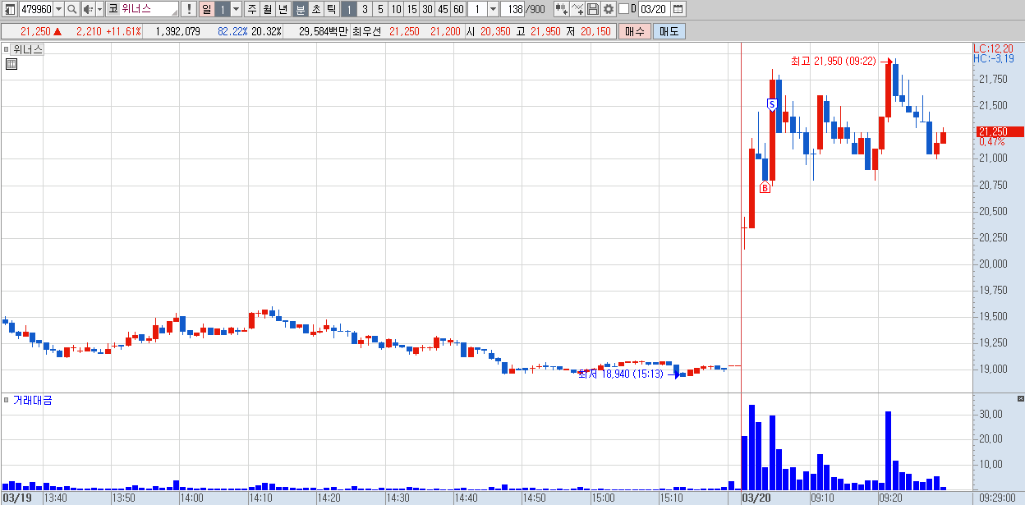This screenshot has height=505, width=1025.
Task: Click the speaker sound alert icon
Action: coord(88,10)
